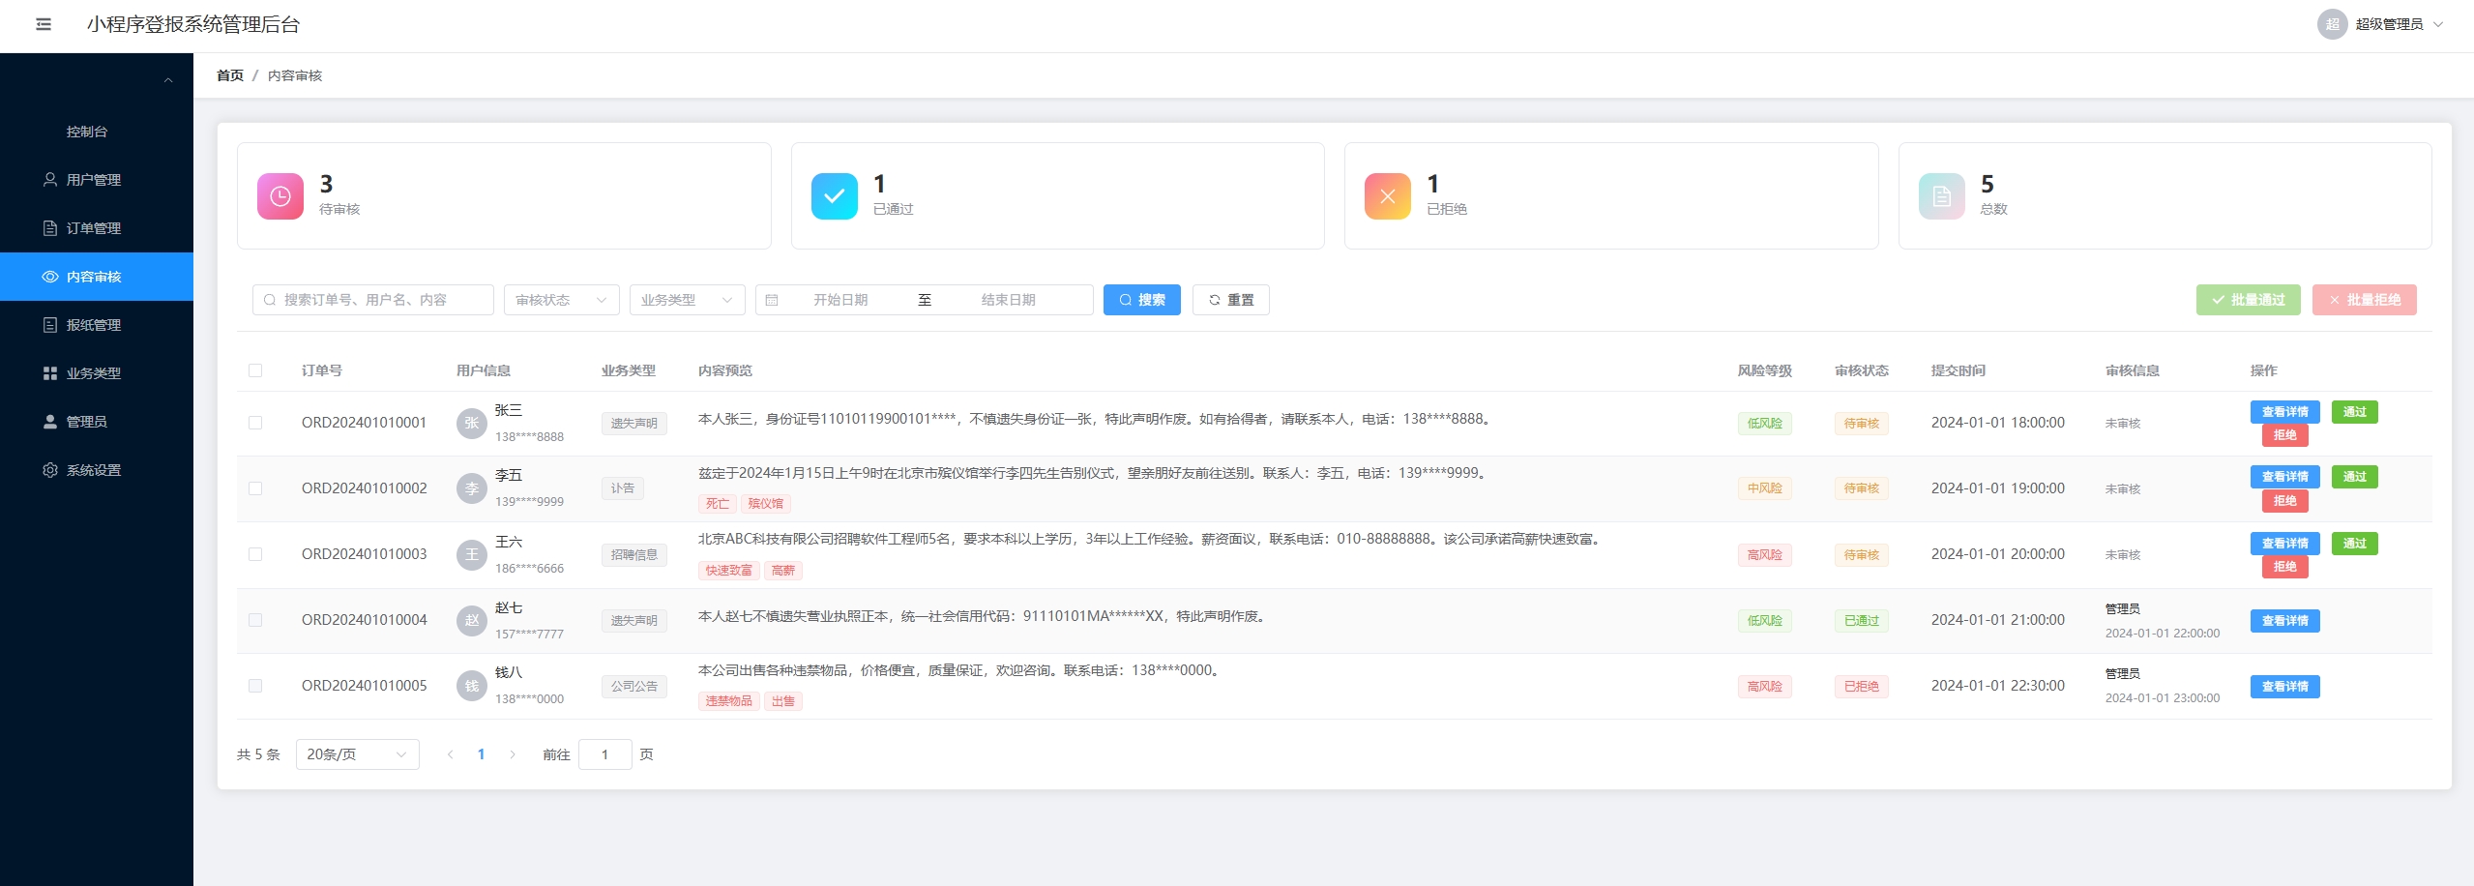Screen dimensions: 2474x886
Task: Click the hamburger menu collapse icon
Action: [44, 24]
